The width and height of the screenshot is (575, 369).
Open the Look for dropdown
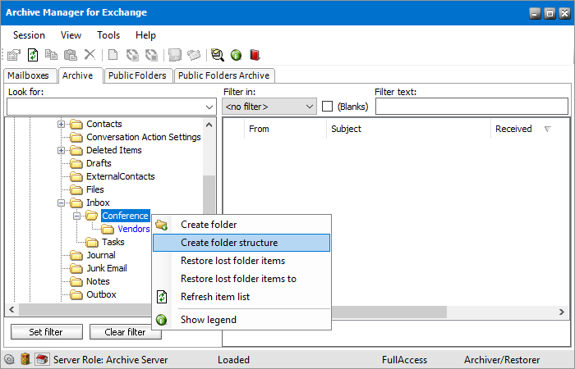coord(209,107)
